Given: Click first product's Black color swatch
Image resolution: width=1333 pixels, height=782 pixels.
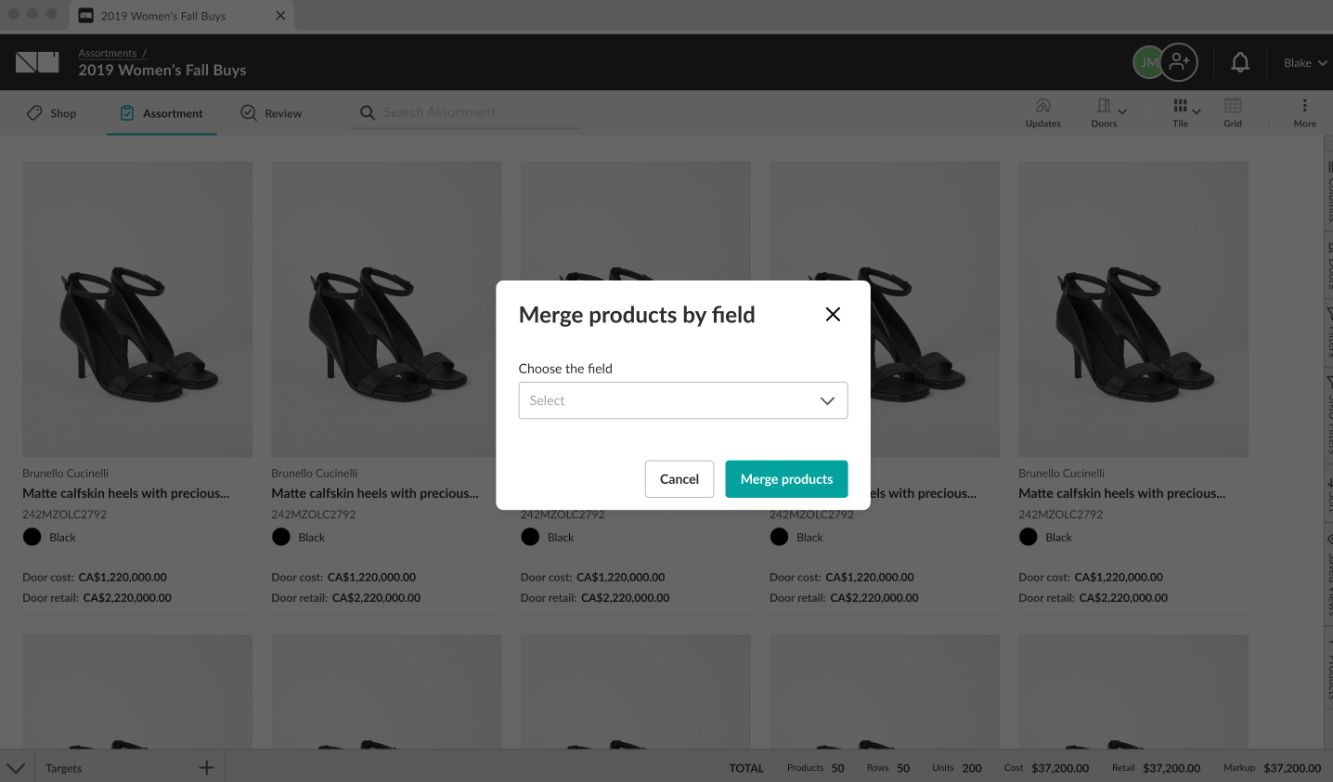Looking at the screenshot, I should click(32, 537).
